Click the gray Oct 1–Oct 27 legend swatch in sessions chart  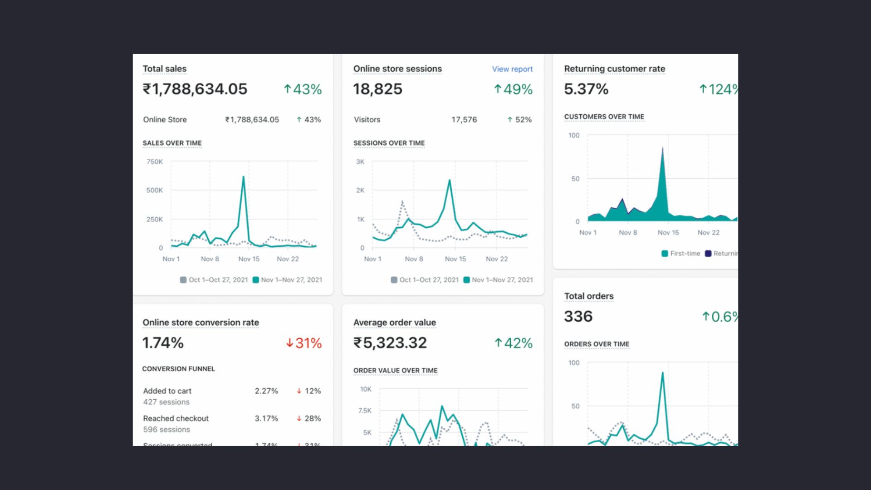click(x=394, y=280)
